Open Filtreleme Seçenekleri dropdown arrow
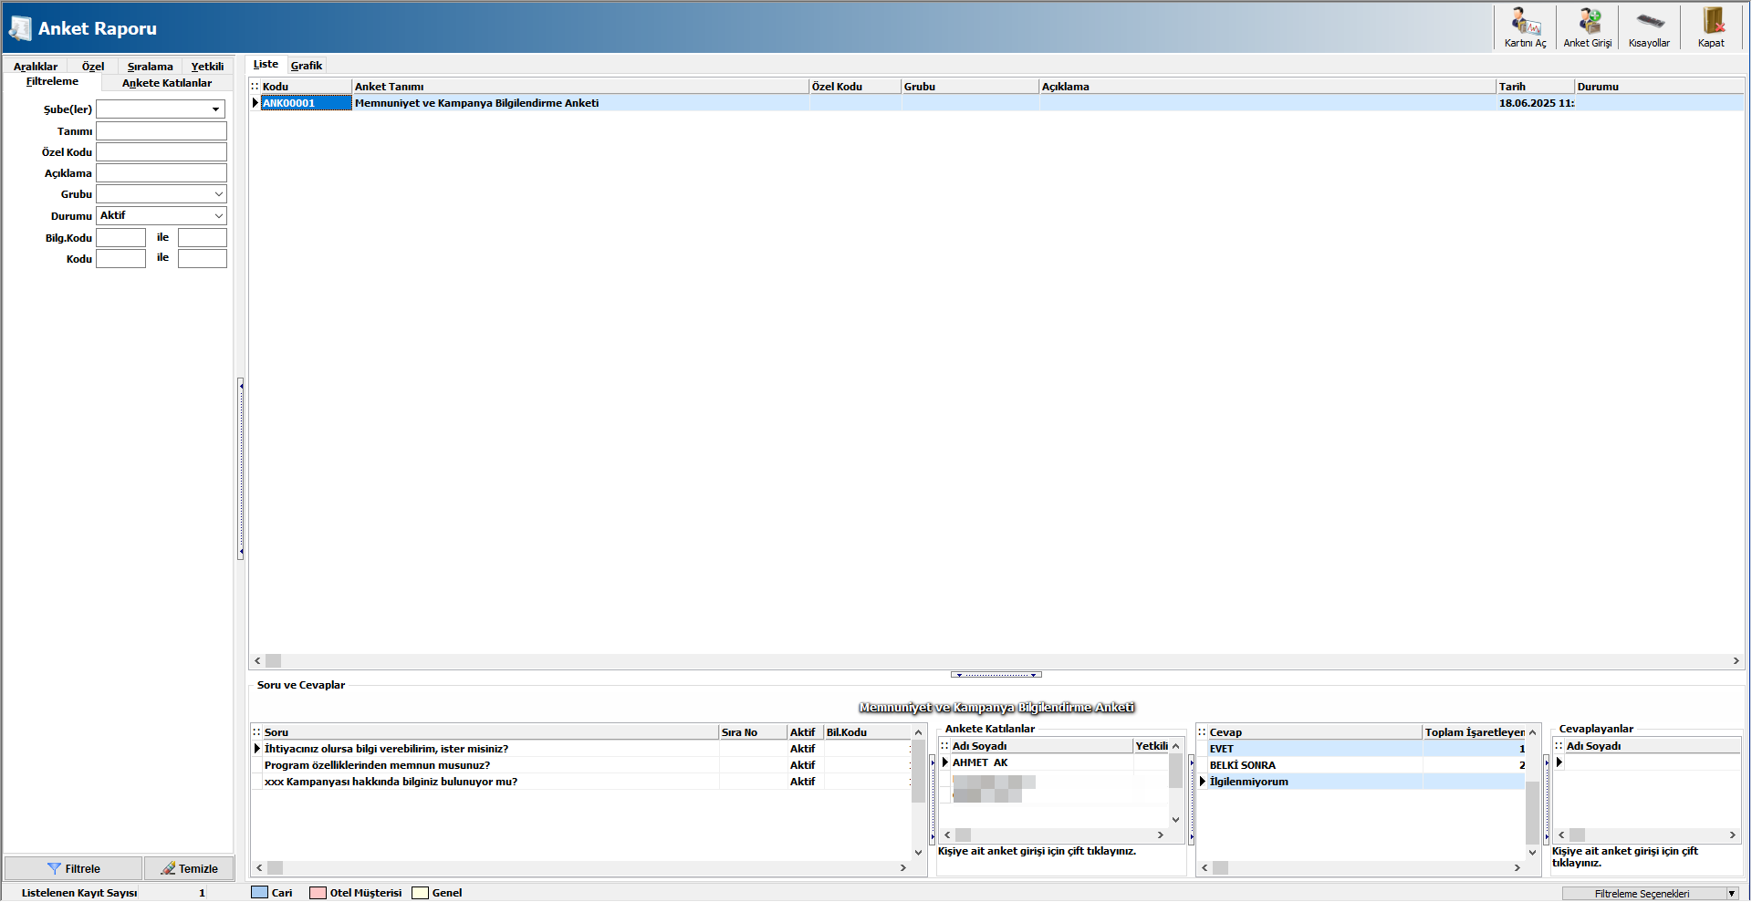 pyautogui.click(x=1731, y=894)
